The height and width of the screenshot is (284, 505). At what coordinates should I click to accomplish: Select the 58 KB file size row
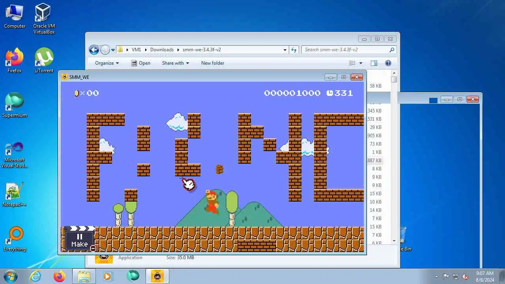pos(375,86)
